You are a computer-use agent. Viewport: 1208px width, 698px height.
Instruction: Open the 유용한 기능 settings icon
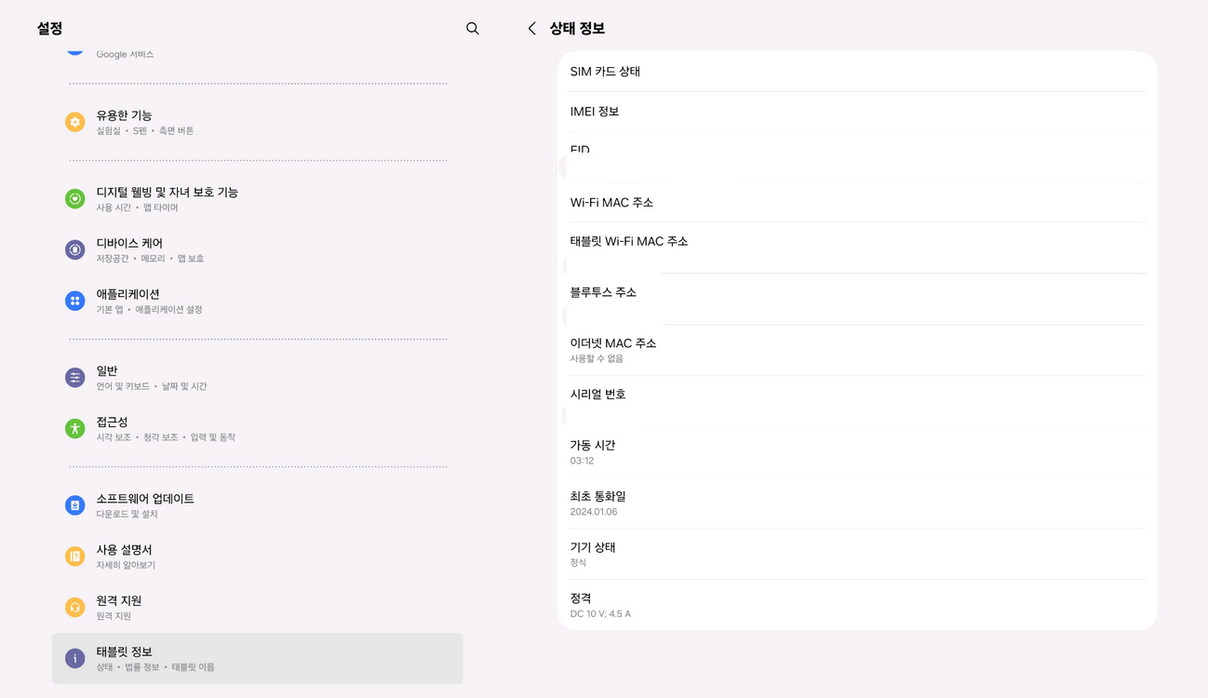74,121
